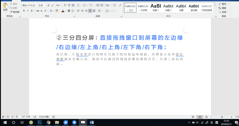Click the Sort A-Z icon
The width and height of the screenshot is (239, 126).
[x=115, y=5]
